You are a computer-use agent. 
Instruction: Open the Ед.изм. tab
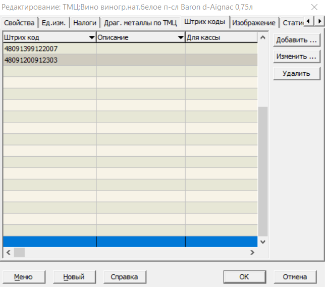(x=53, y=23)
